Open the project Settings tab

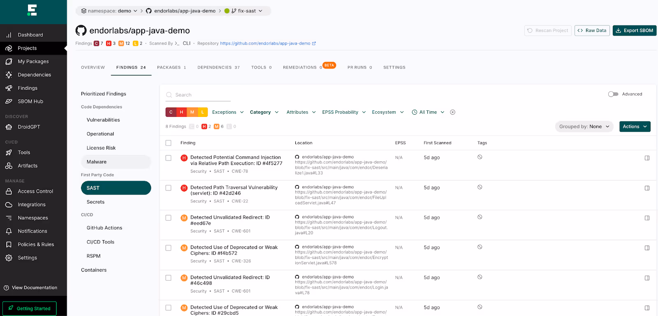394,67
